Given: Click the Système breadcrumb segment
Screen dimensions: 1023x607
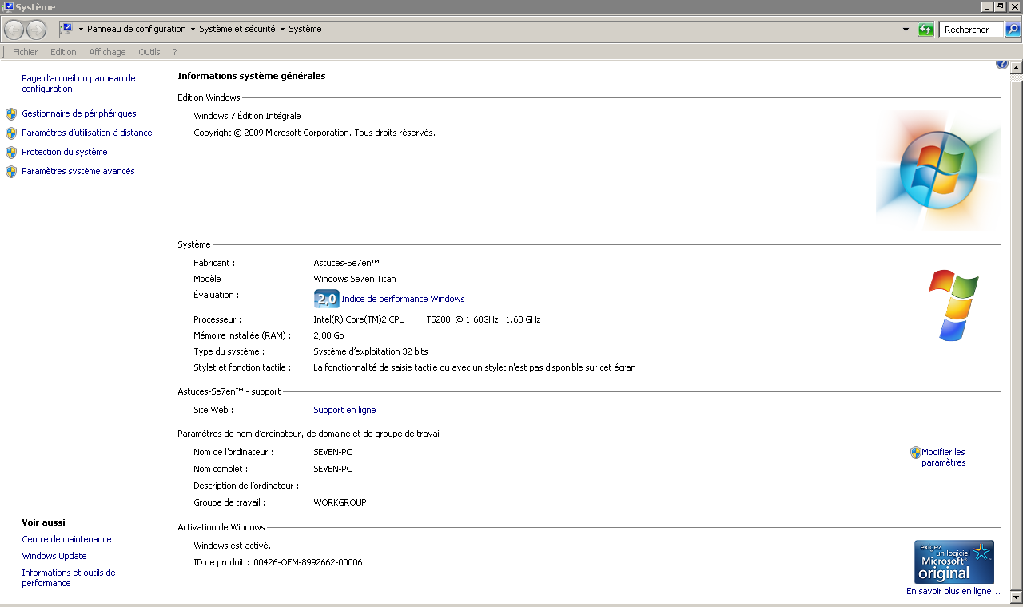Looking at the screenshot, I should [x=305, y=30].
